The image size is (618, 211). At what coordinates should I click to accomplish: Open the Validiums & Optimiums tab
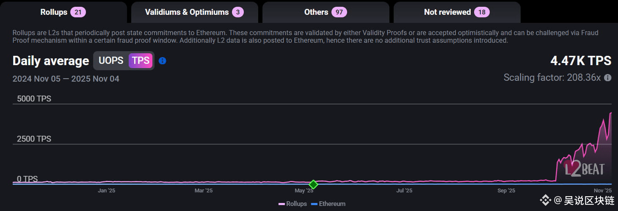pos(195,12)
